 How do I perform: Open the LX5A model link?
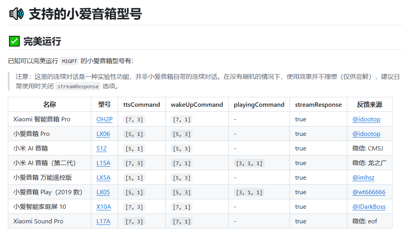point(104,178)
